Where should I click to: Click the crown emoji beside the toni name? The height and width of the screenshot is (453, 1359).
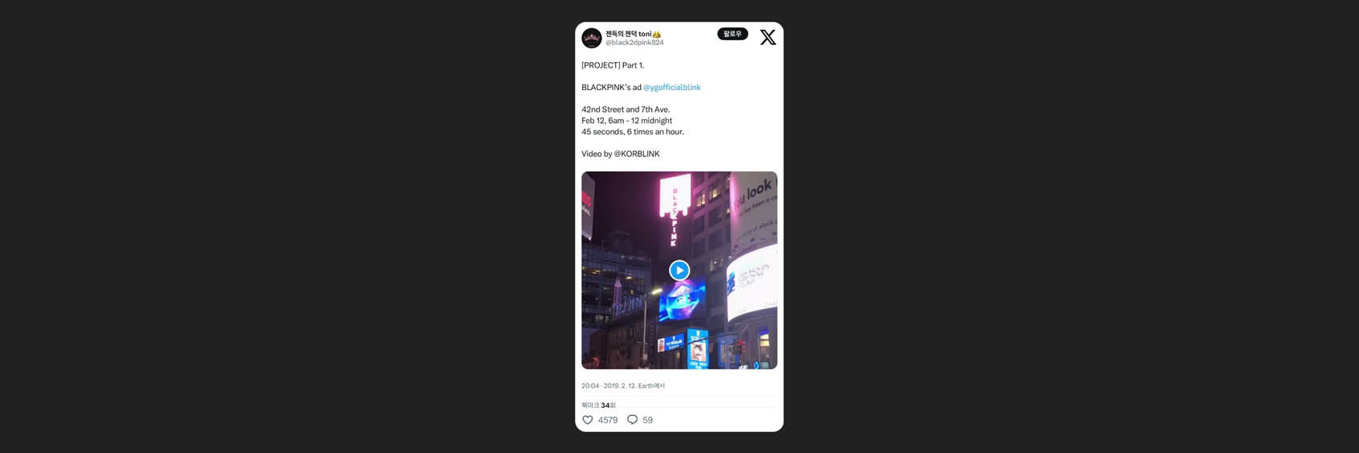coord(657,34)
